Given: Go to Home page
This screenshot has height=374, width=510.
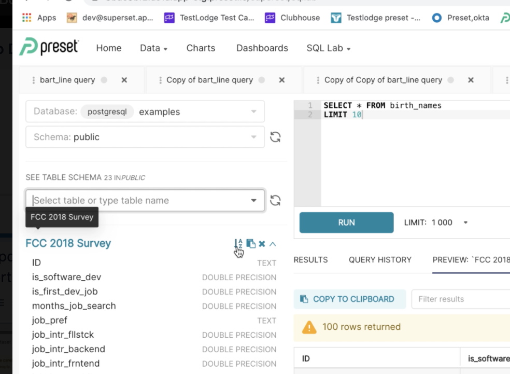Looking at the screenshot, I should (x=109, y=48).
